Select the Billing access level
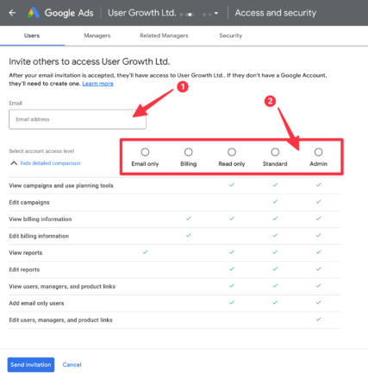This screenshot has height=380, width=368. tap(189, 152)
